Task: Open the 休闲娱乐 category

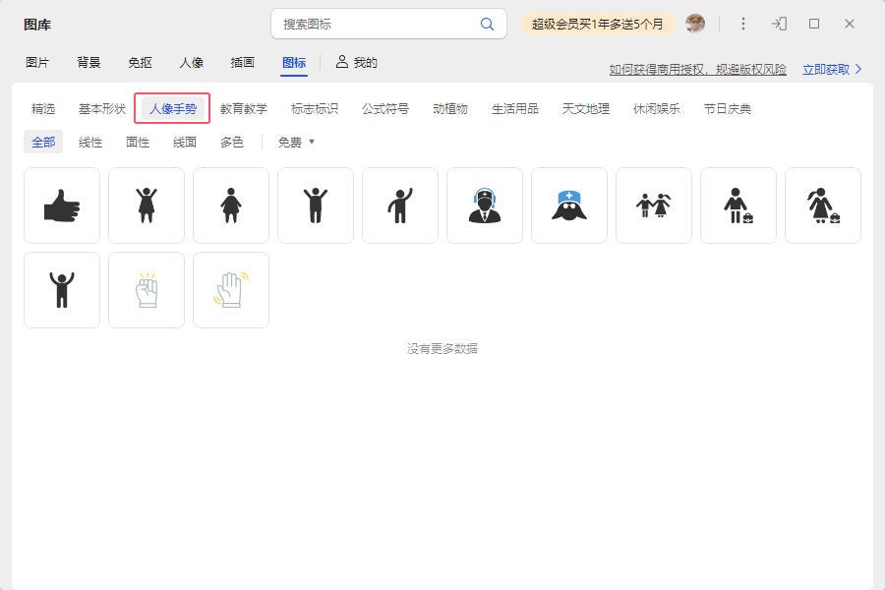Action: pyautogui.click(x=657, y=109)
